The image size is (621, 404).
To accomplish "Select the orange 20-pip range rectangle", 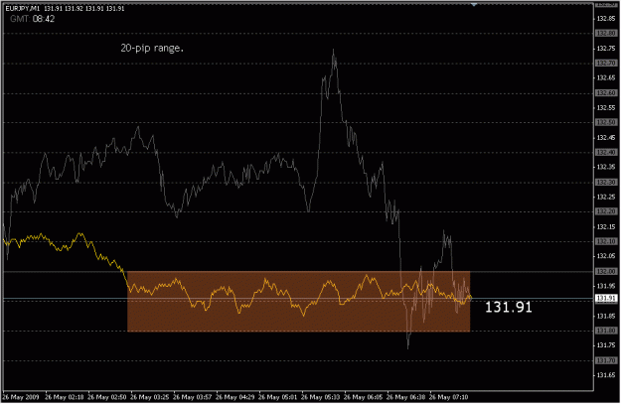I will point(299,301).
